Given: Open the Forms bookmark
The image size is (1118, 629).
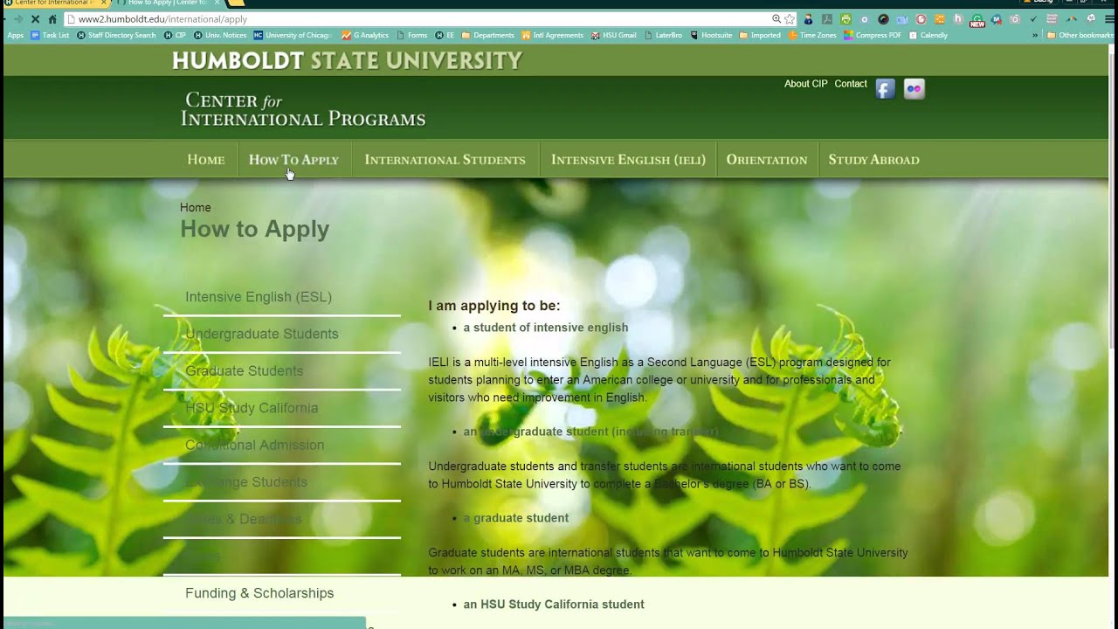Looking at the screenshot, I should 412,36.
